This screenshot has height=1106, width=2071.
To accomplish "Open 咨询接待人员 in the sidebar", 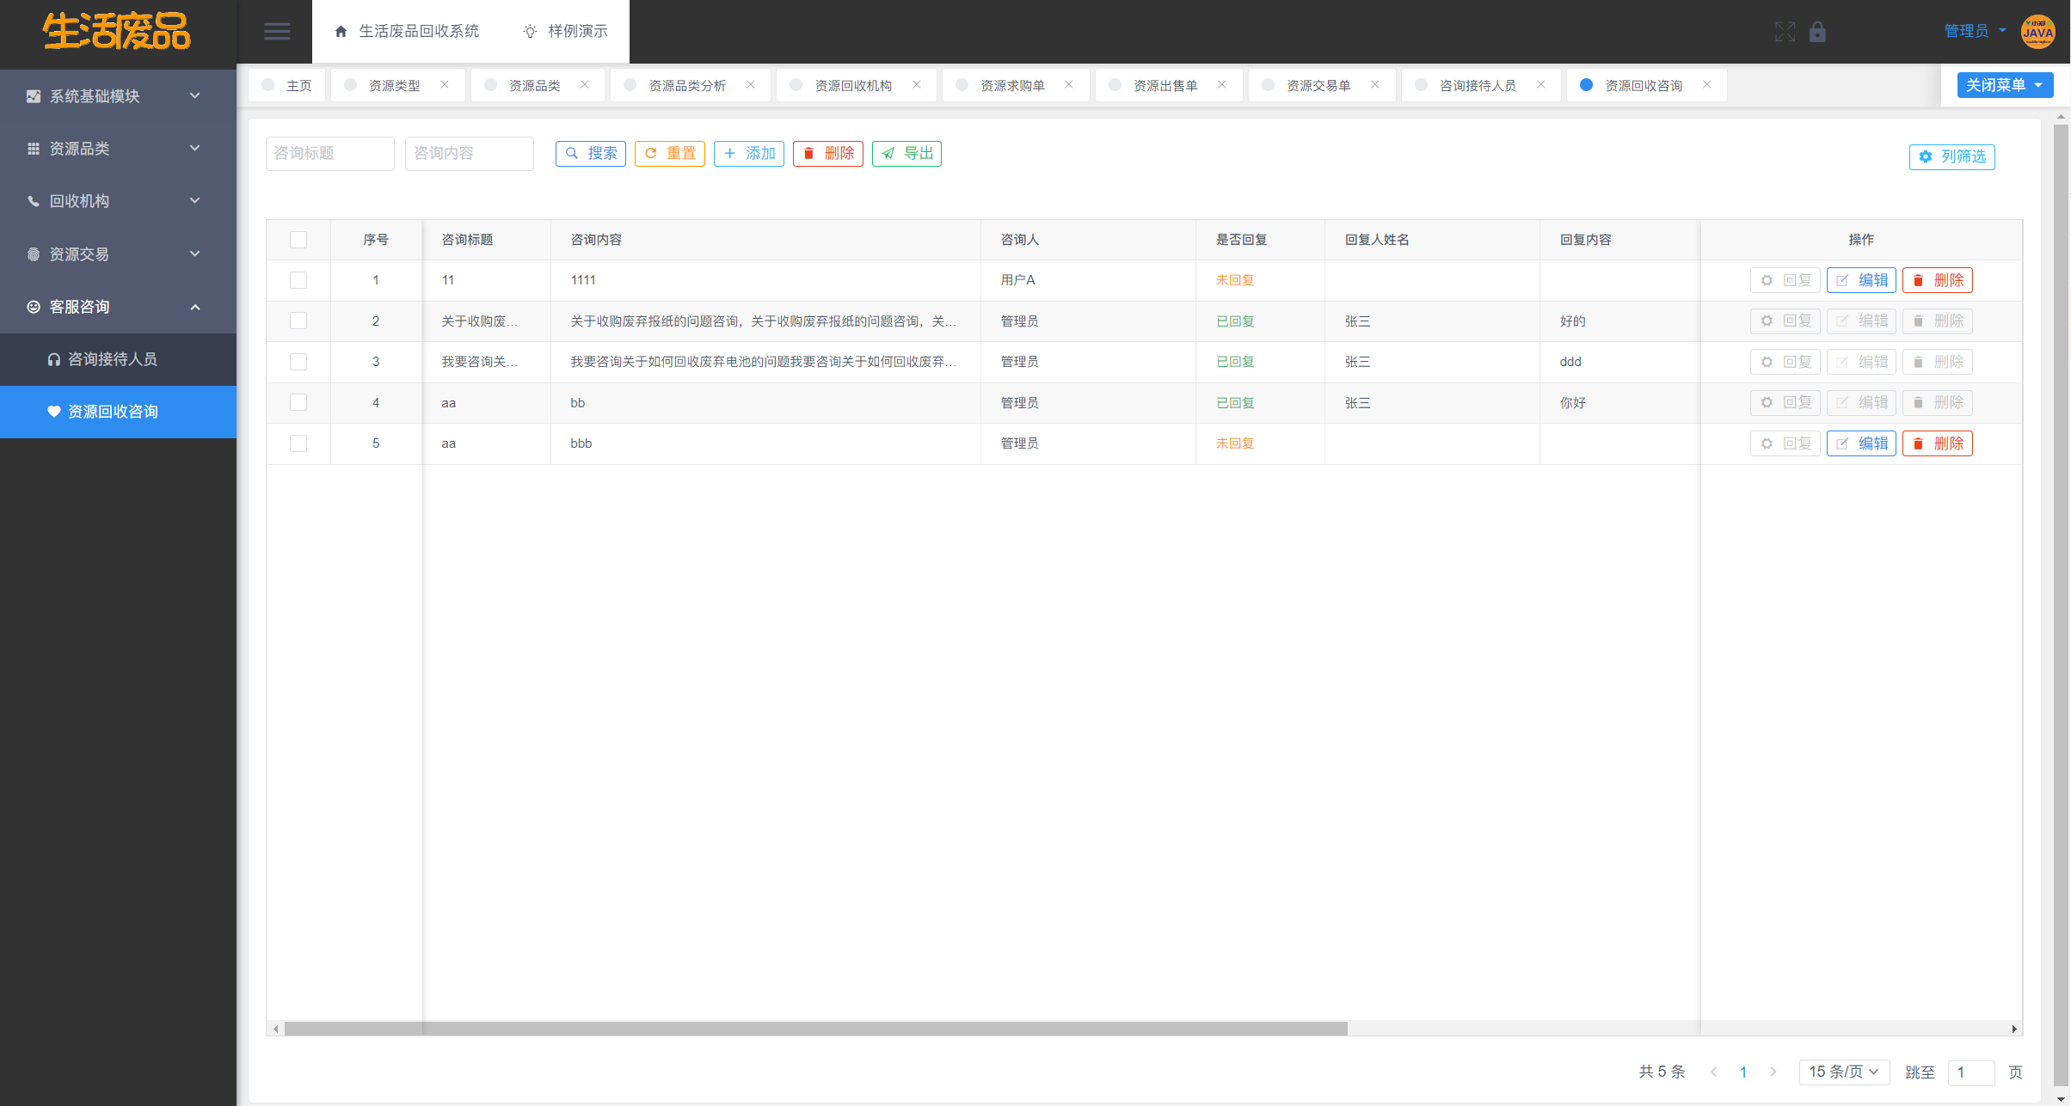I will [113, 359].
